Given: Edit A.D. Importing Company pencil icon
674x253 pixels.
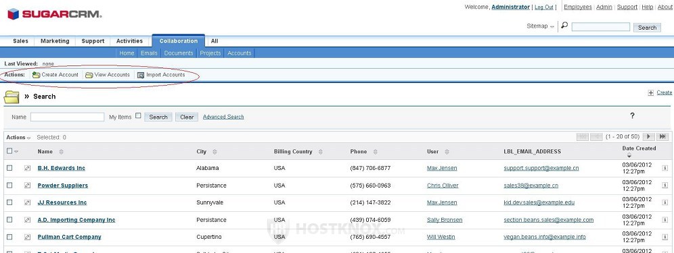Looking at the screenshot, I should coord(28,219).
